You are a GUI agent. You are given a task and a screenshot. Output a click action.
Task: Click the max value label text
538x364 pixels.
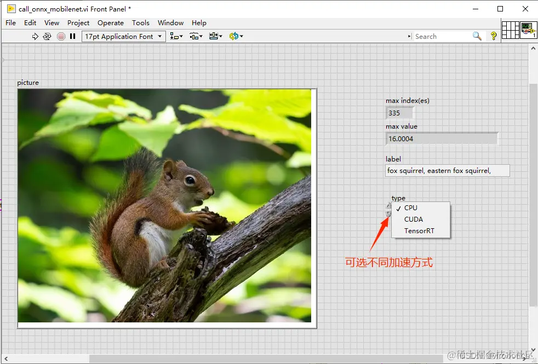pyautogui.click(x=402, y=126)
